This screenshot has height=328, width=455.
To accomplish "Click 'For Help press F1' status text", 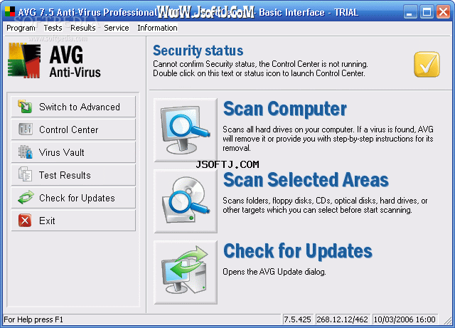I will [x=33, y=319].
